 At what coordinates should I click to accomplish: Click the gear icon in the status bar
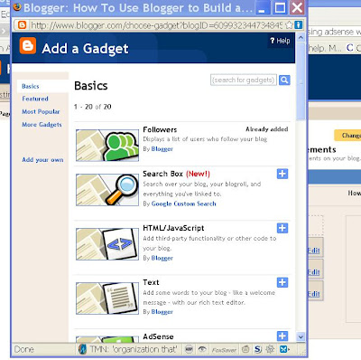(x=270, y=349)
